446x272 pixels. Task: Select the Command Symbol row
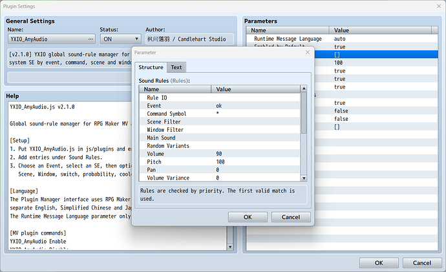tap(220, 114)
